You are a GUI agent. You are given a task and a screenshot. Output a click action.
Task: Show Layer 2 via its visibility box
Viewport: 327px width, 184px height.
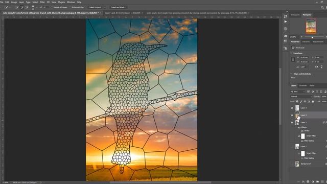(292, 147)
